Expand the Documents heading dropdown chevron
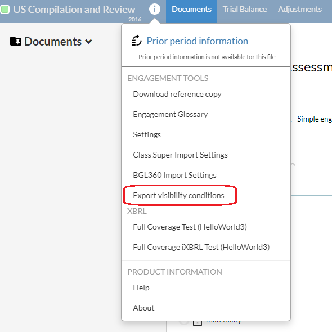The image size is (332, 332). tap(88, 42)
